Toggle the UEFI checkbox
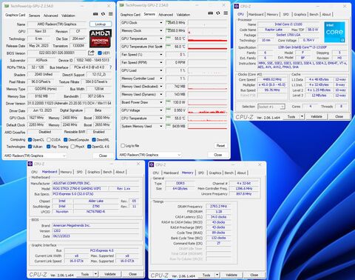 click(100, 53)
